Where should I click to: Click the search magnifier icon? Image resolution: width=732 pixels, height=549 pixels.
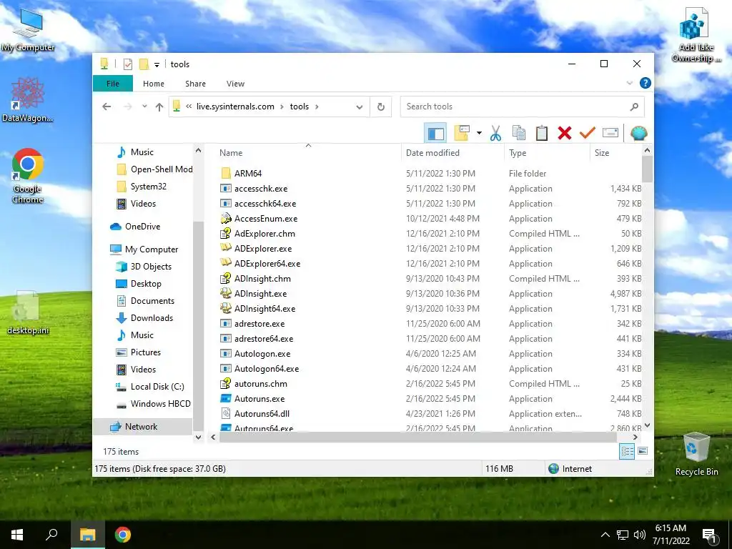click(x=634, y=107)
